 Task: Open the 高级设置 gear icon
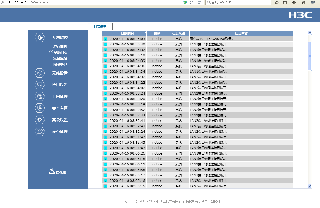coord(40,120)
